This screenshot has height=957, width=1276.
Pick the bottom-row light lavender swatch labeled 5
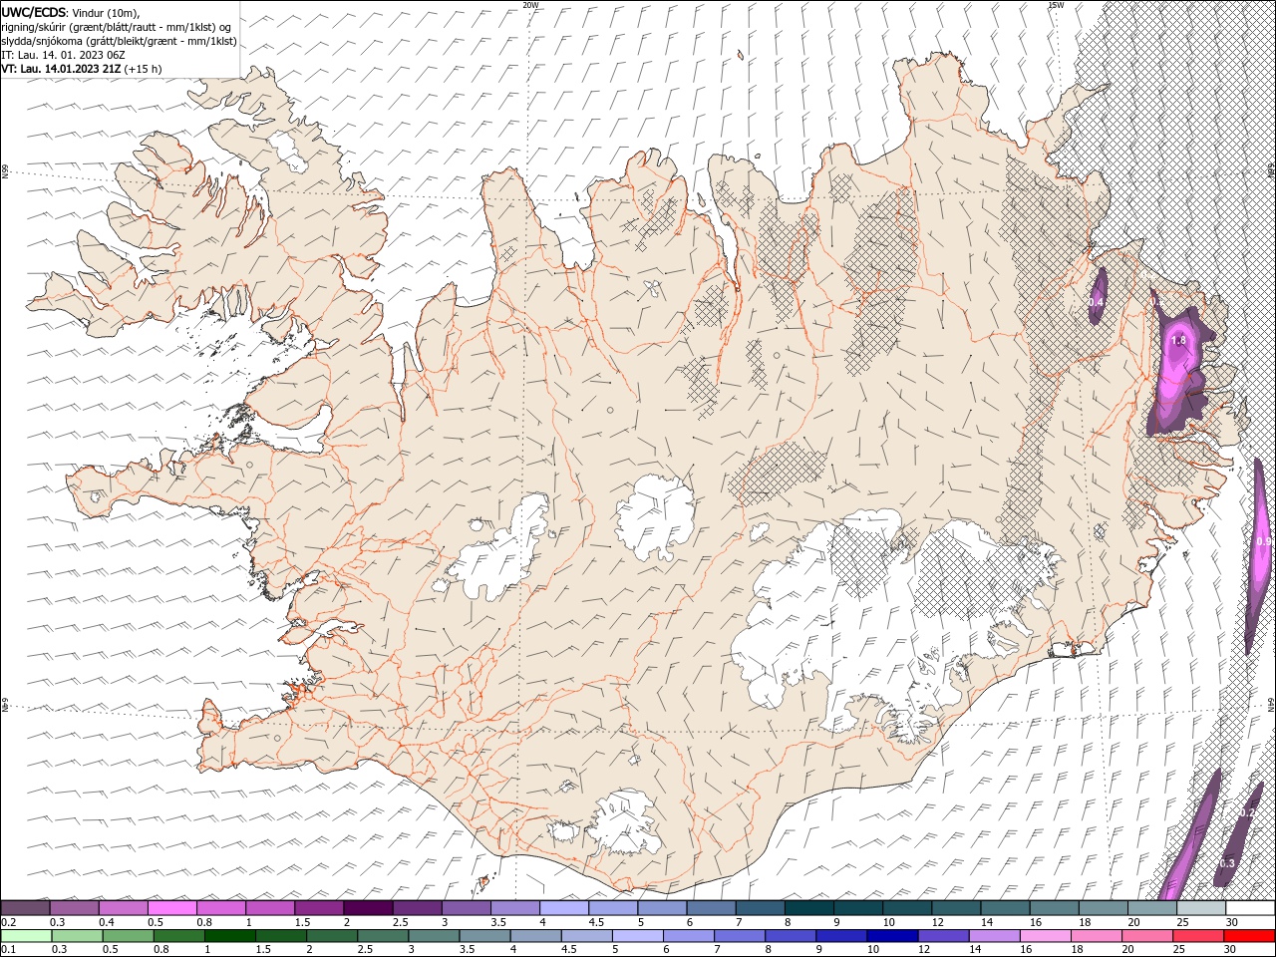tap(637, 936)
